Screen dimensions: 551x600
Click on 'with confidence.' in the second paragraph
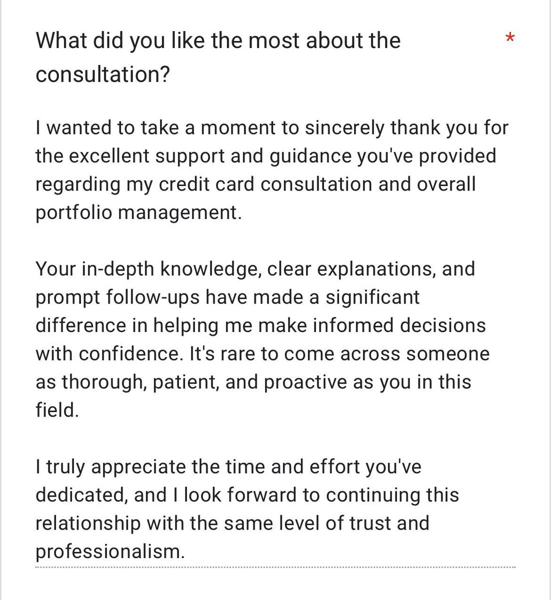click(110, 354)
